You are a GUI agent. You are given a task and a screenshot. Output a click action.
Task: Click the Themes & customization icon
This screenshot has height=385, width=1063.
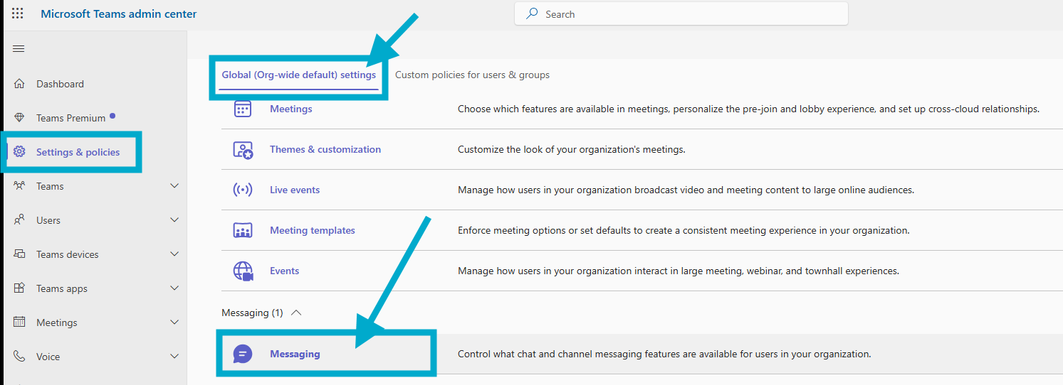tap(243, 150)
